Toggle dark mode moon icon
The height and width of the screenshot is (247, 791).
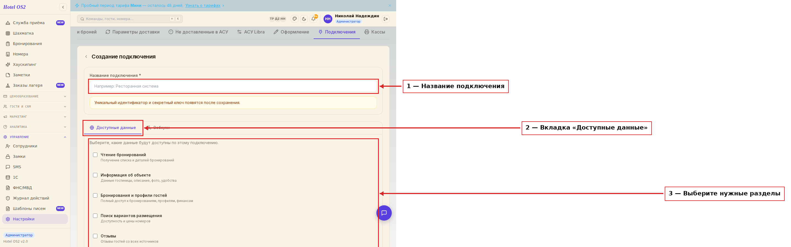pos(304,19)
